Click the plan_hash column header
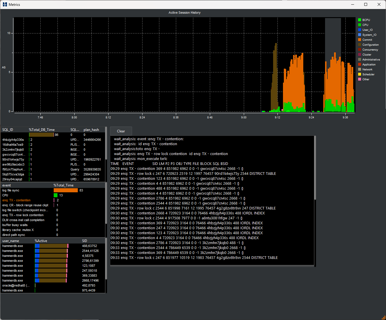Screen dimensions: 386x320 pyautogui.click(x=91, y=130)
